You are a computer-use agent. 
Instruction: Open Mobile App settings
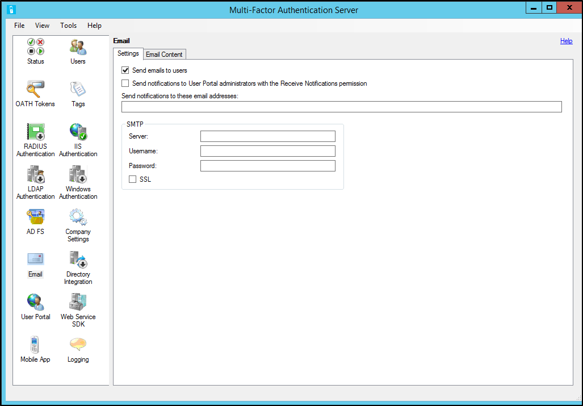[x=35, y=346]
